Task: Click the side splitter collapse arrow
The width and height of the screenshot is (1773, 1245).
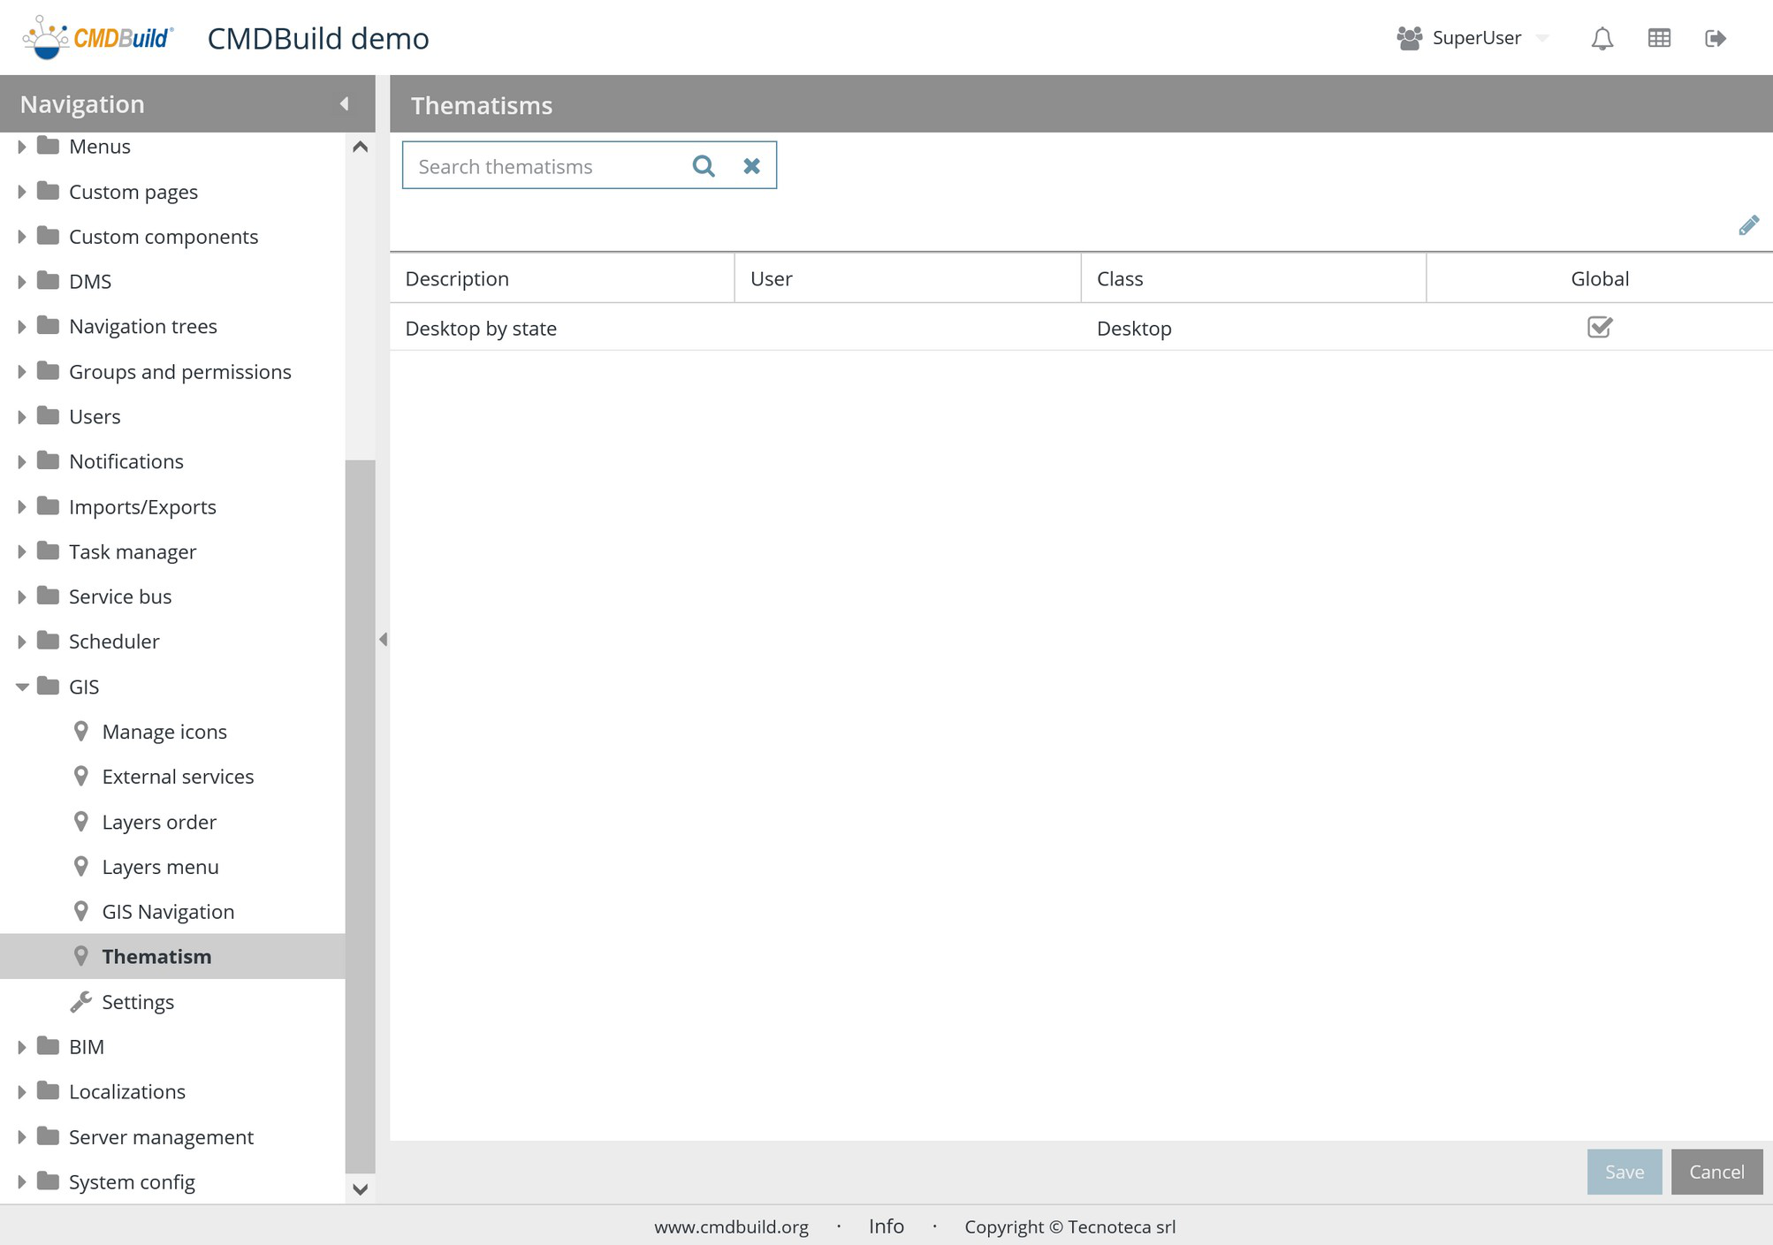Action: coord(383,639)
